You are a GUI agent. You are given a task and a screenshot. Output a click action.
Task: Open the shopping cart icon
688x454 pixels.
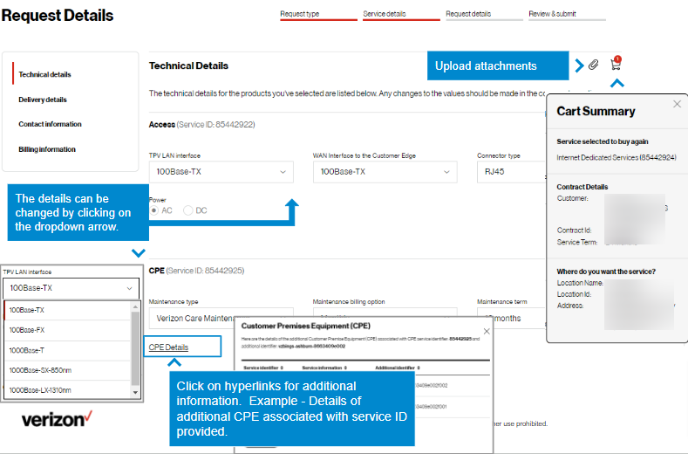coord(616,64)
